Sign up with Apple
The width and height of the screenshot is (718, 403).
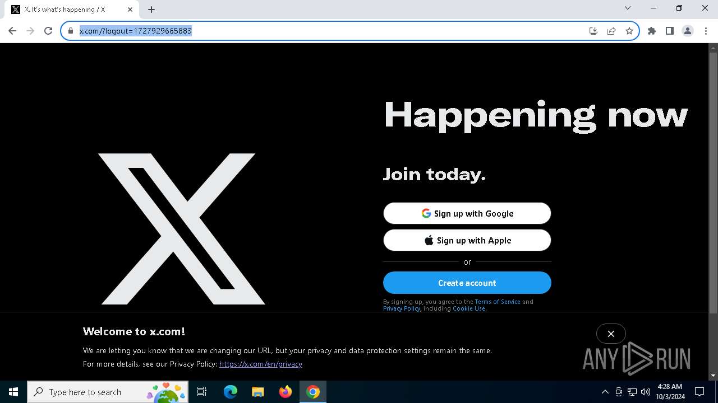(467, 240)
